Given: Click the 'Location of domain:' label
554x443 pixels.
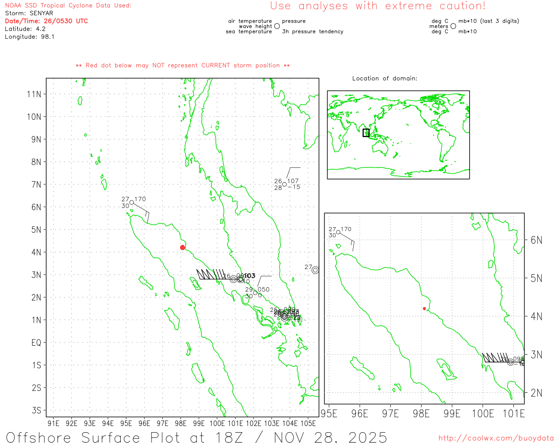Looking at the screenshot, I should [x=384, y=78].
